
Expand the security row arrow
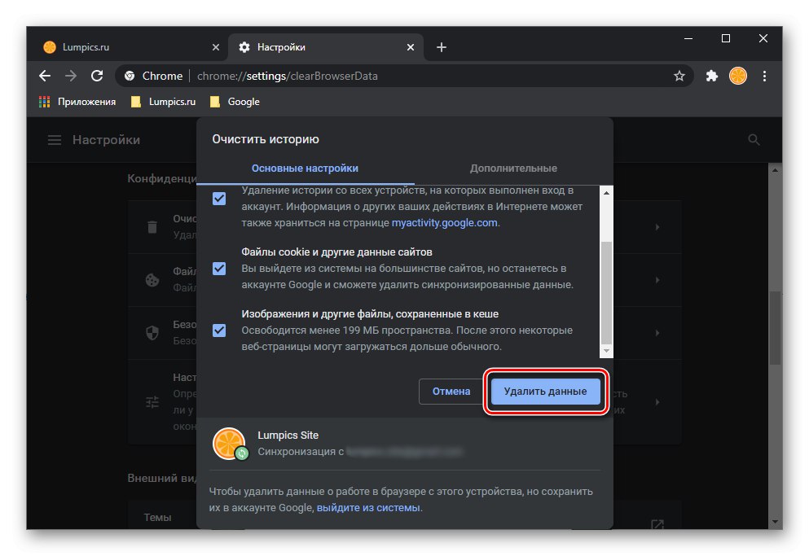(x=657, y=333)
